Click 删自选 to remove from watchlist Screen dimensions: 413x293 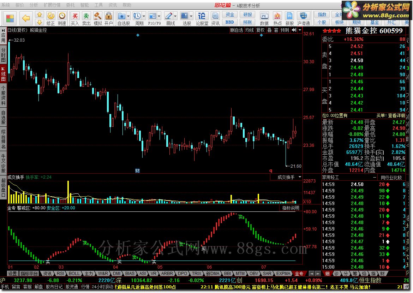237,30
